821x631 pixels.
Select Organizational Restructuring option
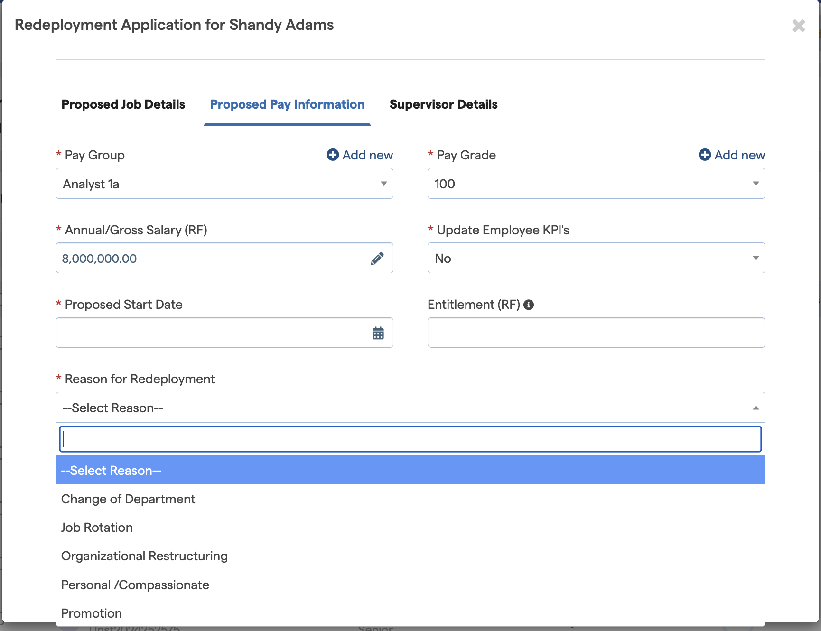[410, 556]
